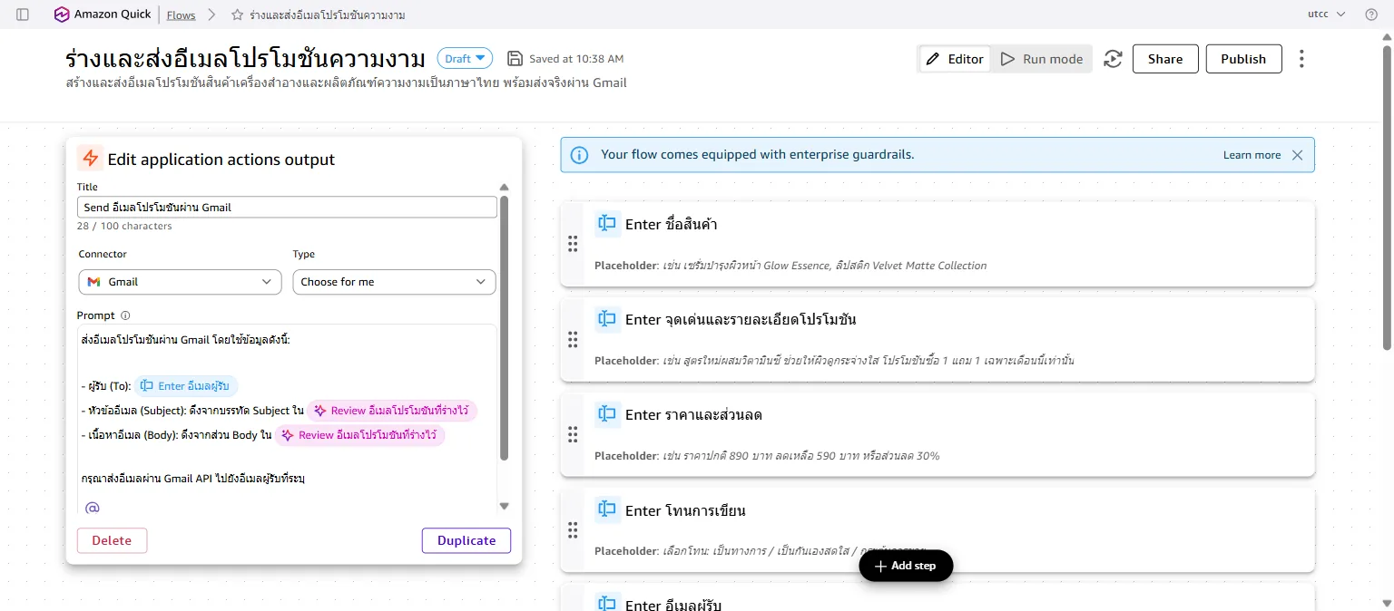
Task: Grab drag handle of ราคาและส่วนลด step
Action: (x=573, y=434)
